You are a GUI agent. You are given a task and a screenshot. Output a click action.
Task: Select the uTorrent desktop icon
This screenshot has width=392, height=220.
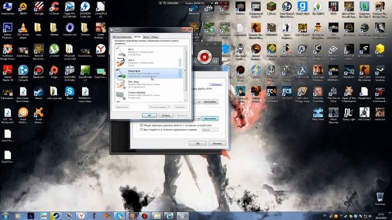click(55, 51)
